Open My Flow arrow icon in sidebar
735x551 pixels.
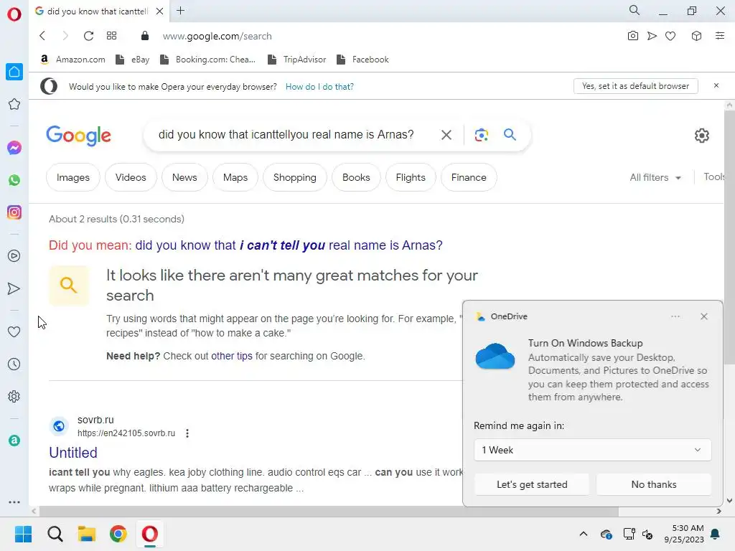coord(14,288)
